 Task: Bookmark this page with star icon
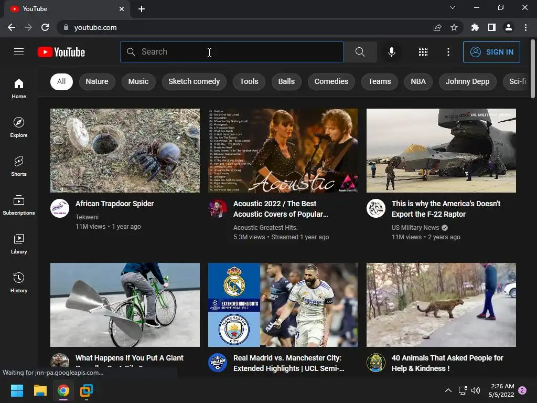coord(454,27)
